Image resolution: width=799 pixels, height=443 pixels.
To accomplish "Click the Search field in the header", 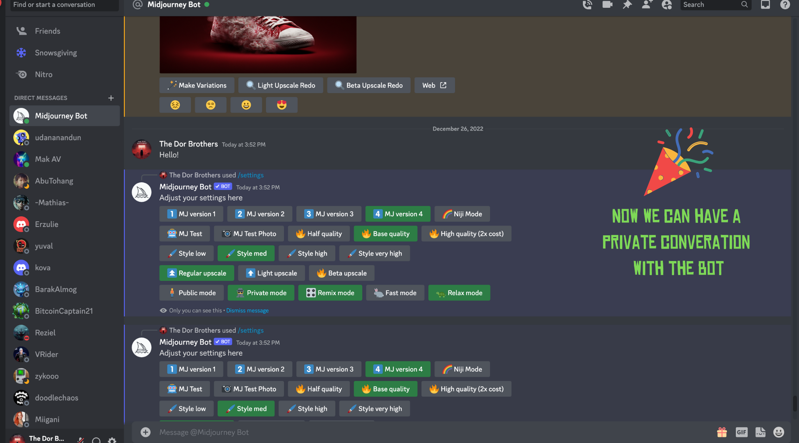I will click(716, 5).
